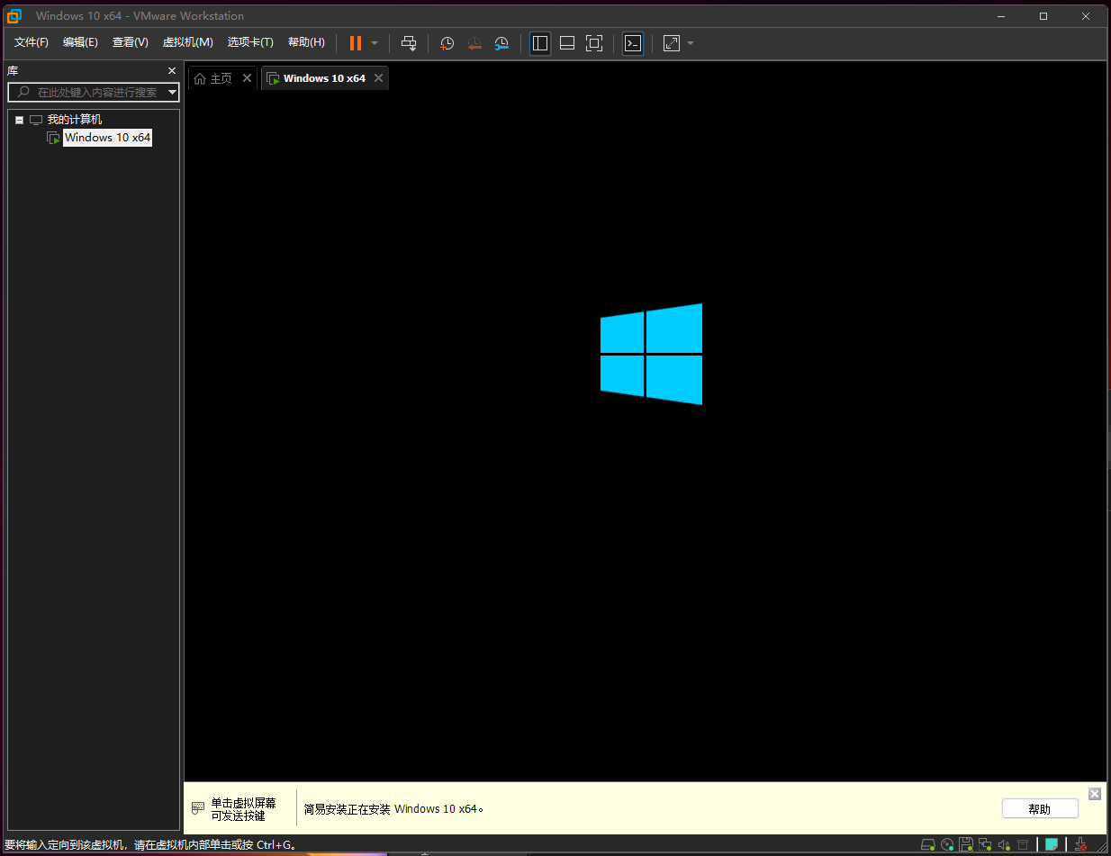Send Ctrl+Alt+Del to the virtual machine
Screen dimensions: 1111x856
[409, 43]
